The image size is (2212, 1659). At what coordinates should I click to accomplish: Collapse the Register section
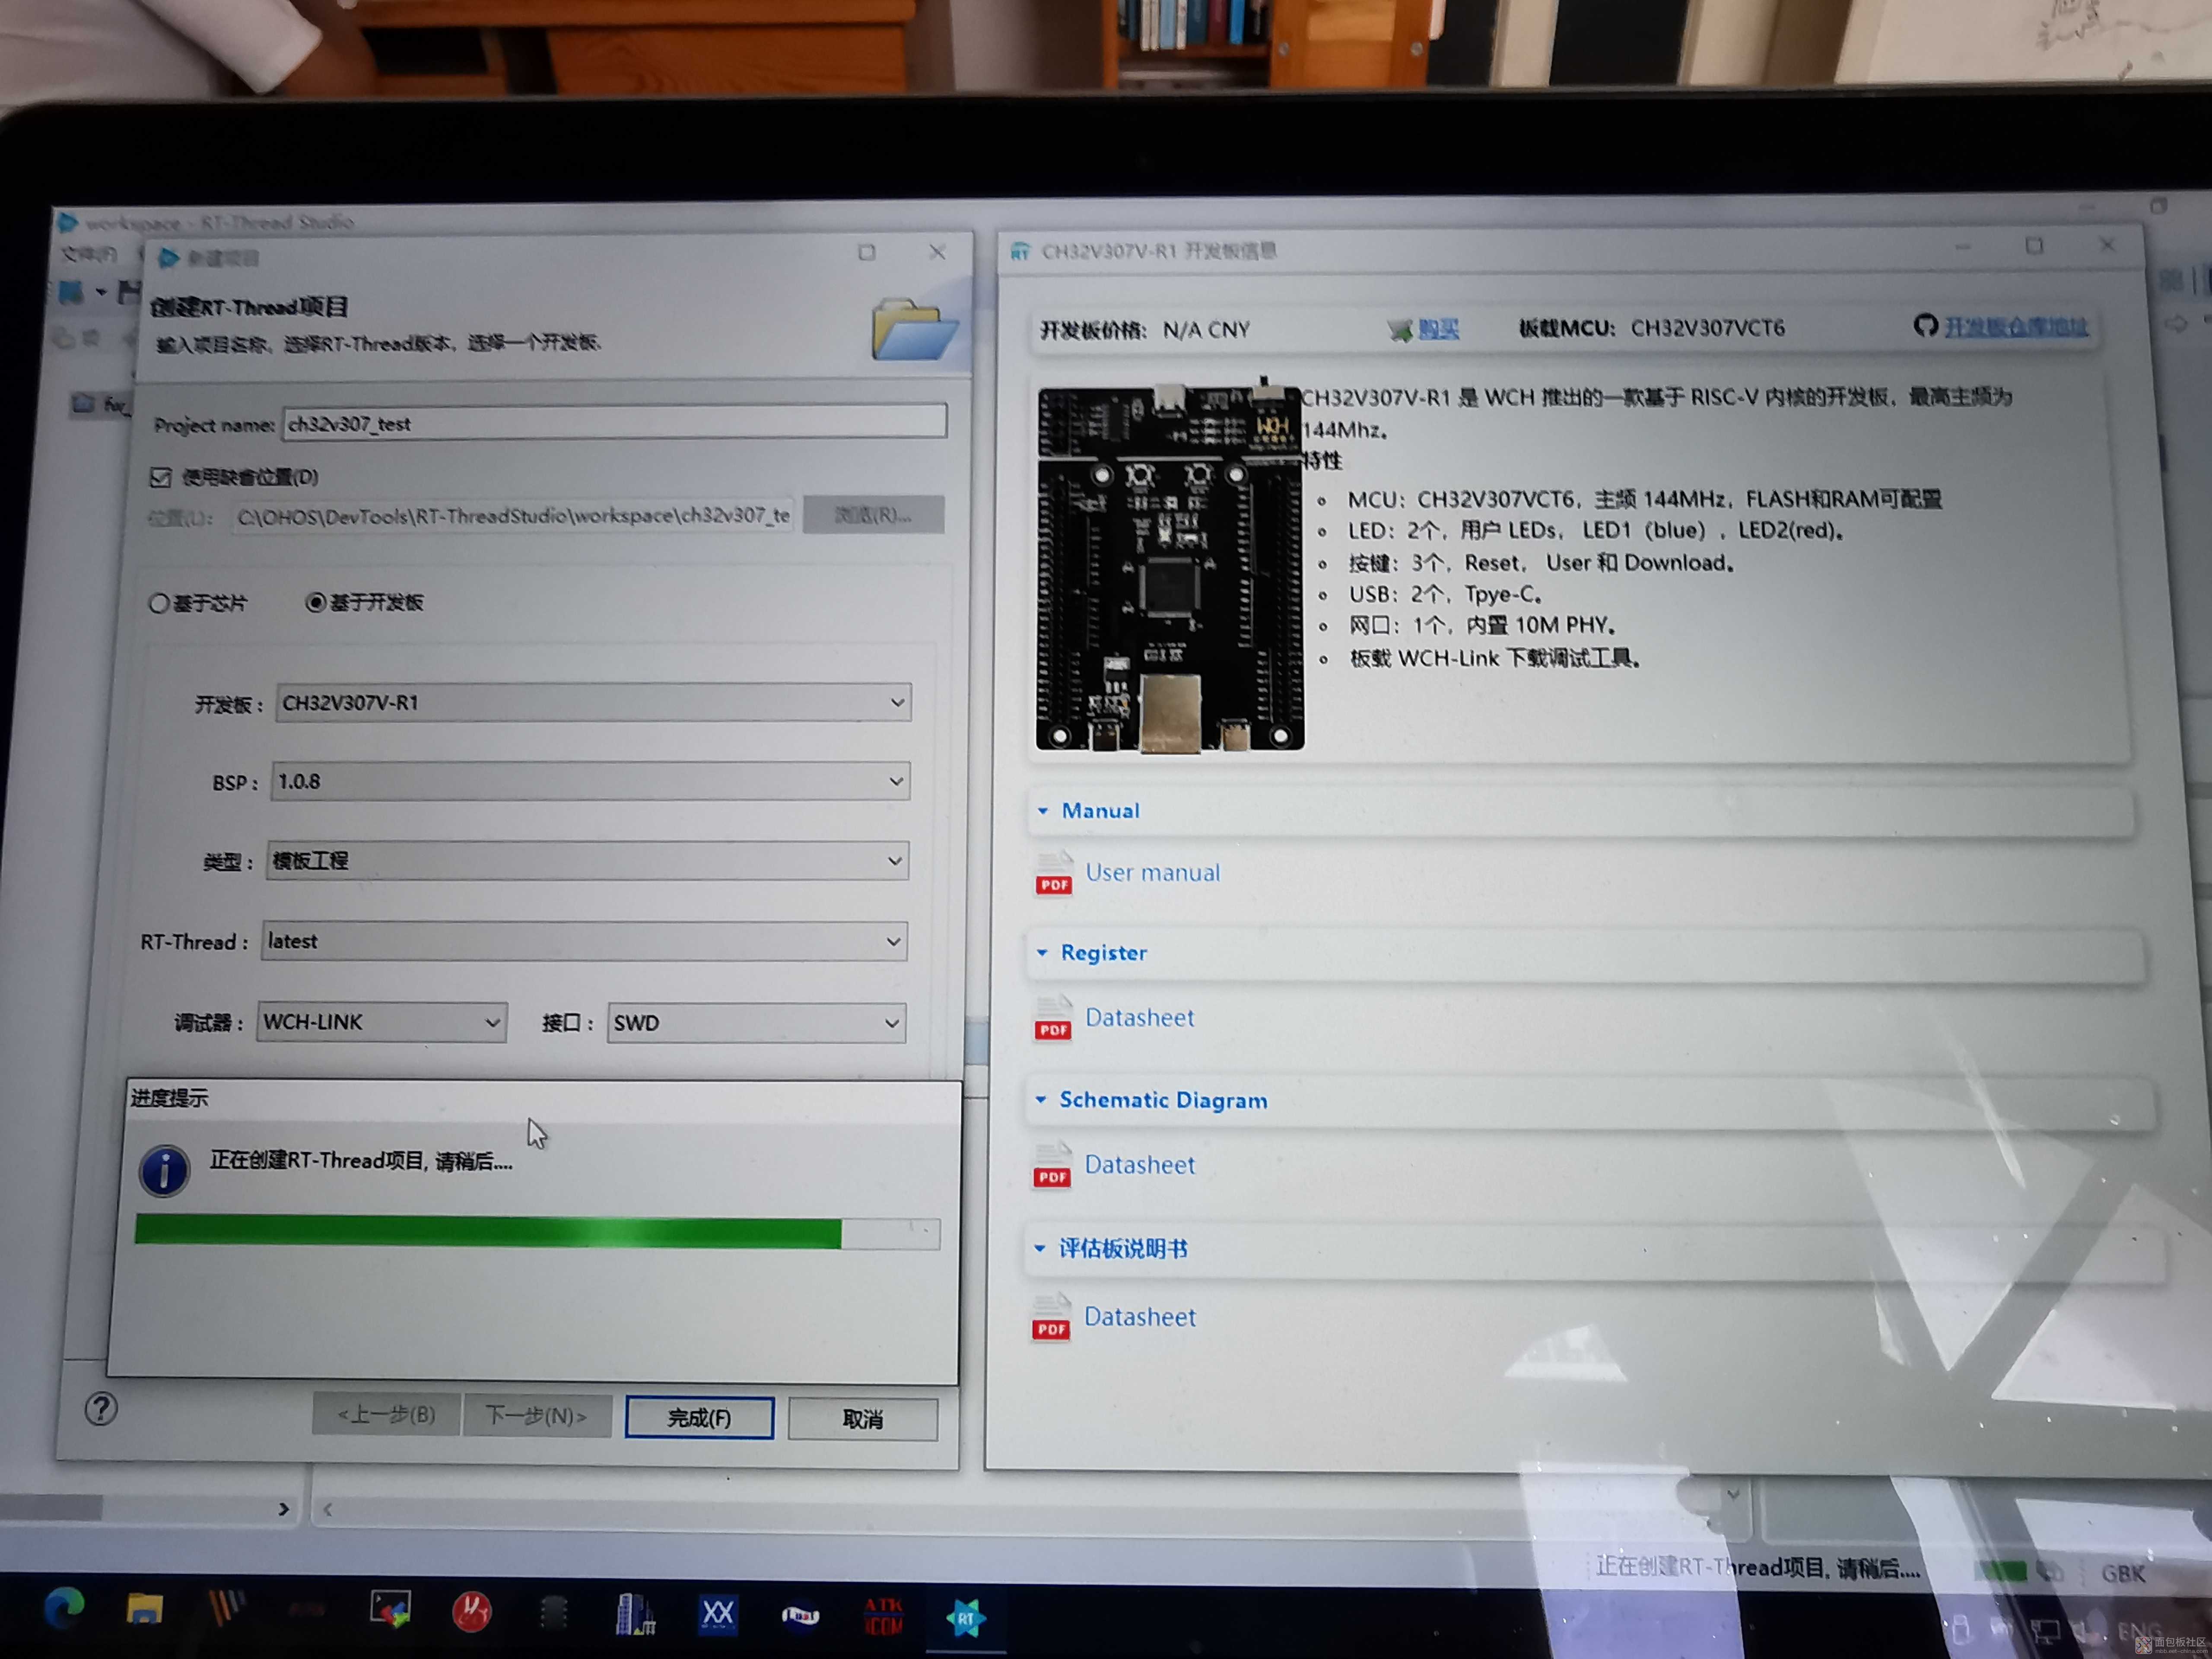tap(1042, 953)
